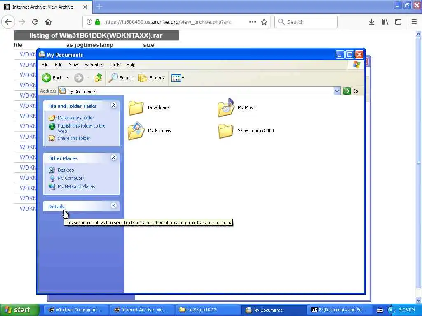
Task: Close the Internet Archive tab
Action: tap(85, 7)
